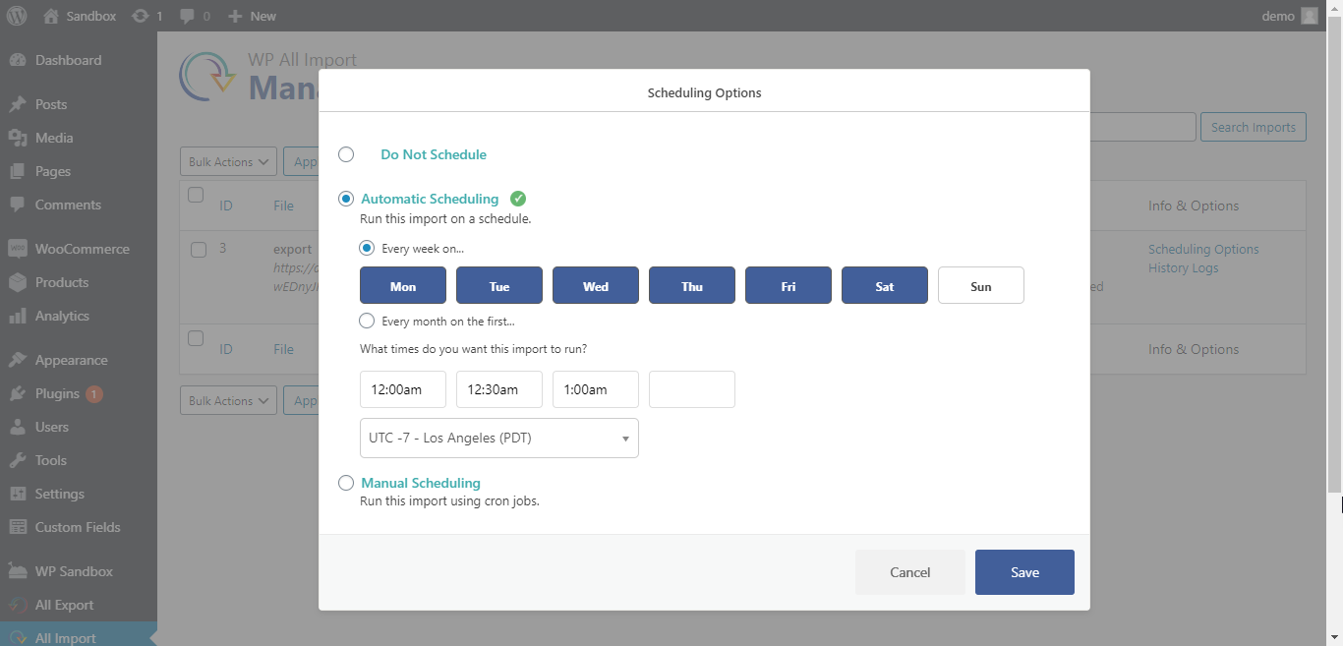Click the WooCommerce icon in sidebar

[18, 249]
